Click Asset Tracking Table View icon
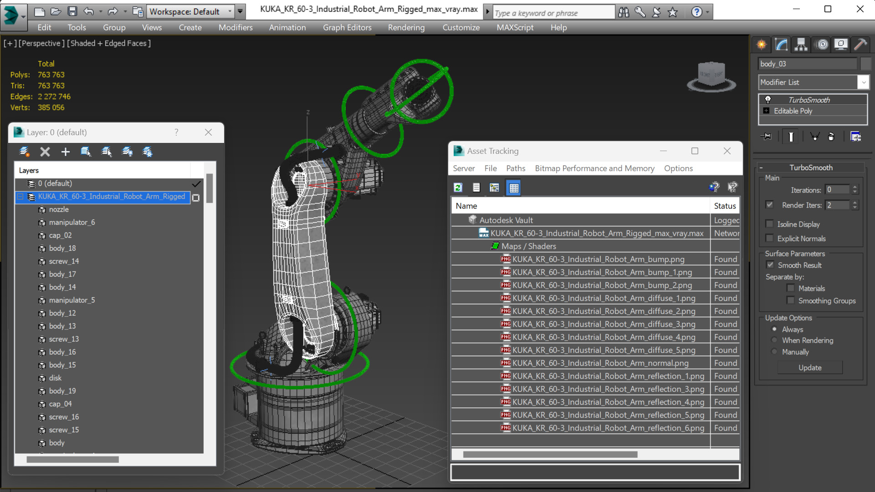The height and width of the screenshot is (492, 875). [x=514, y=188]
